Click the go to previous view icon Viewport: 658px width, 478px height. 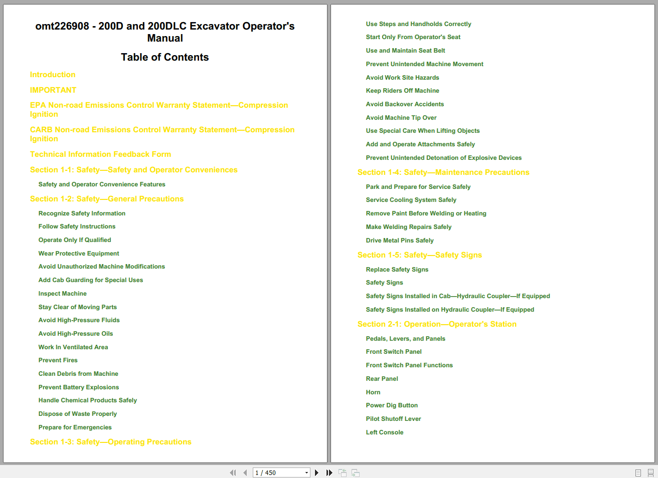click(x=343, y=472)
